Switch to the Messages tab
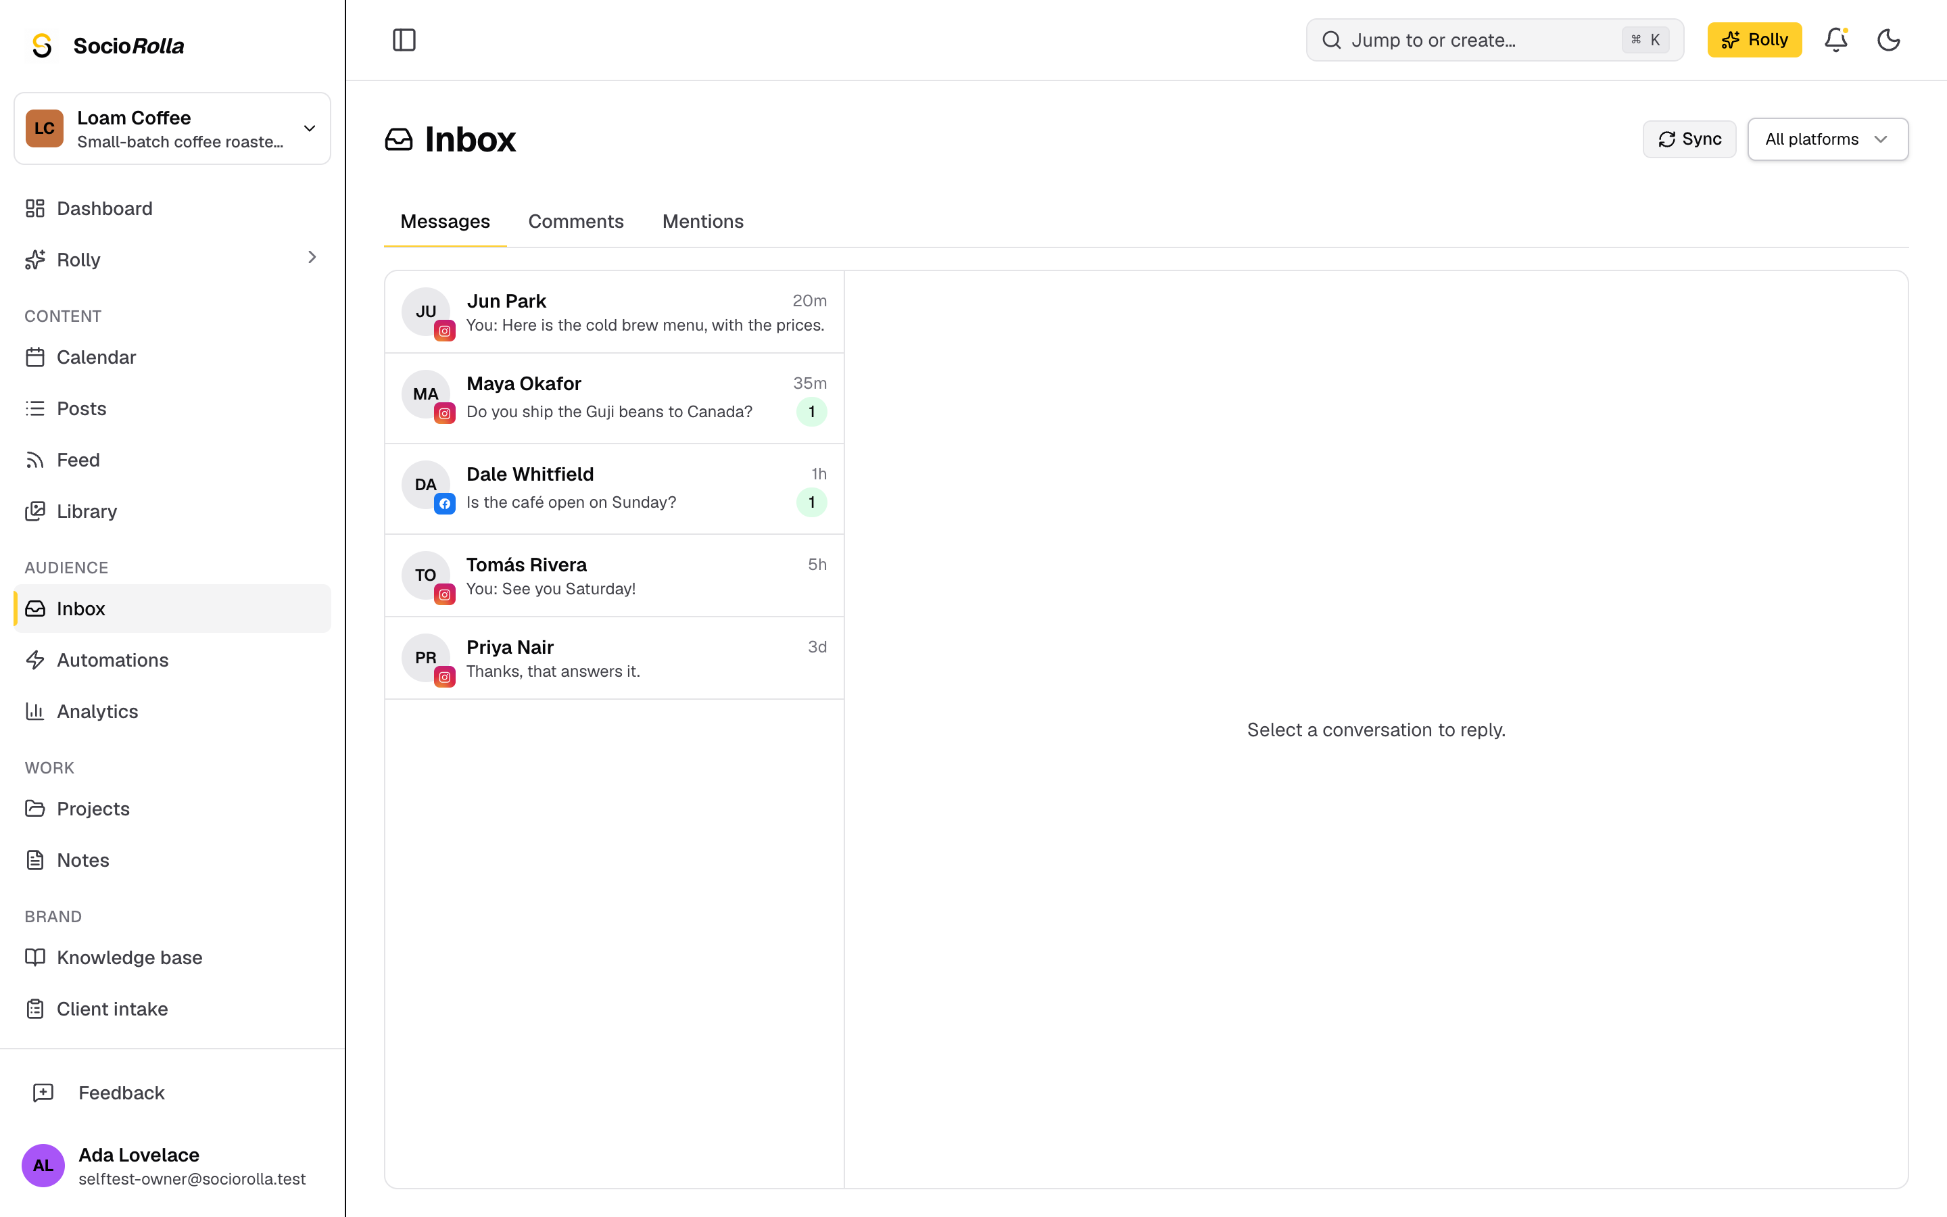Image resolution: width=1947 pixels, height=1217 pixels. point(445,221)
